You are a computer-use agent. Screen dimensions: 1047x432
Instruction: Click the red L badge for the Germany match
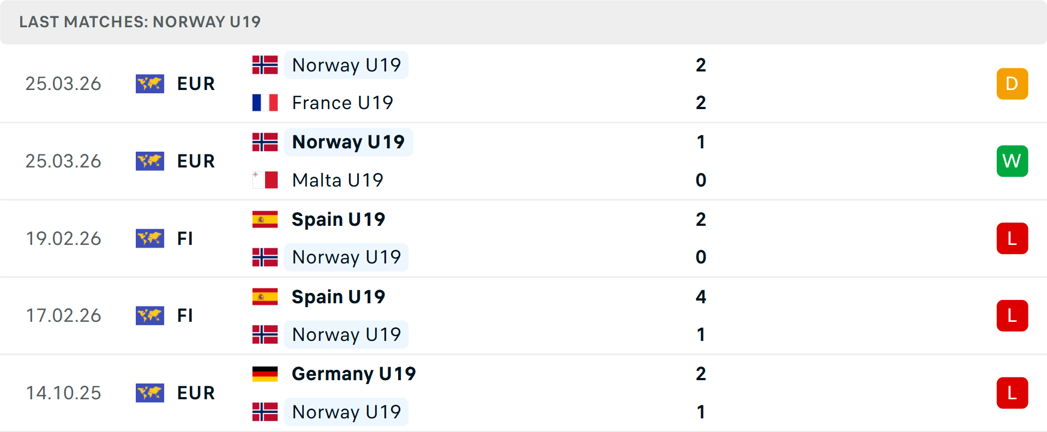[x=1012, y=393]
